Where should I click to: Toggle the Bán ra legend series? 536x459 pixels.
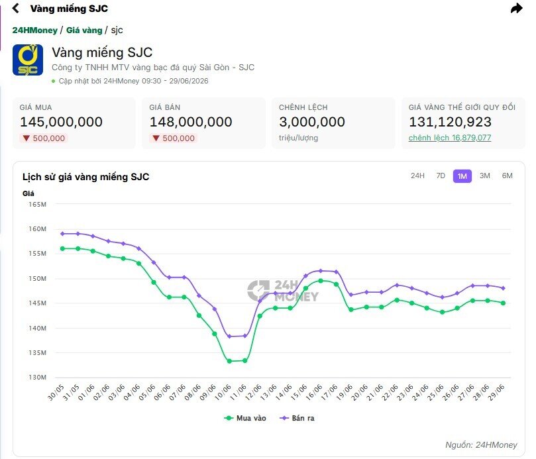(x=297, y=418)
